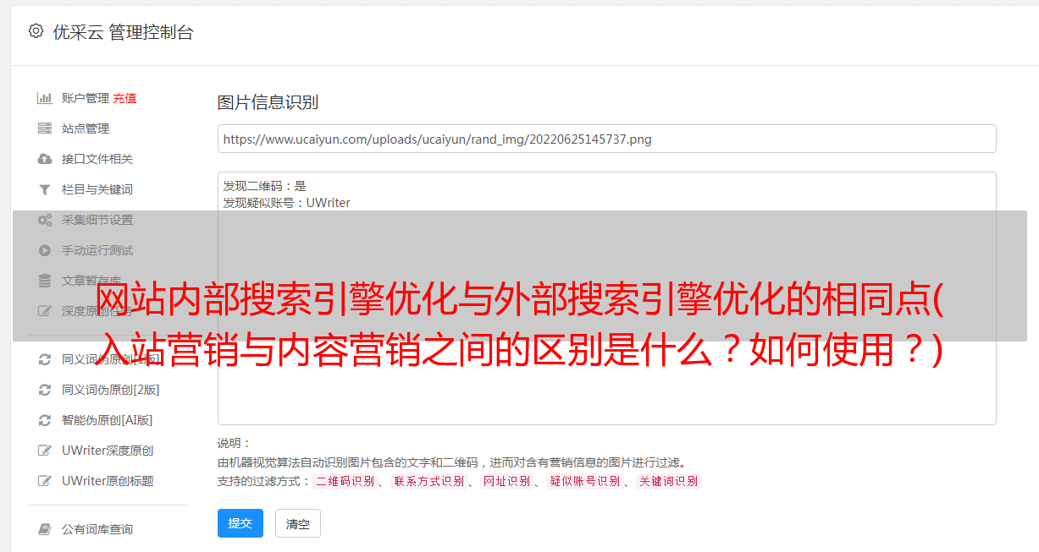
Task: Click the gear icon beside 优采云 管理控制台
Action: coord(36,31)
